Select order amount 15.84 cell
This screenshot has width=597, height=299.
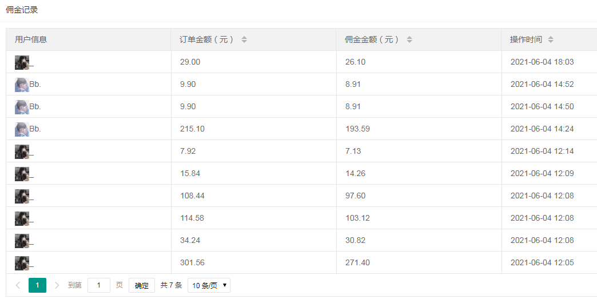[x=253, y=173]
